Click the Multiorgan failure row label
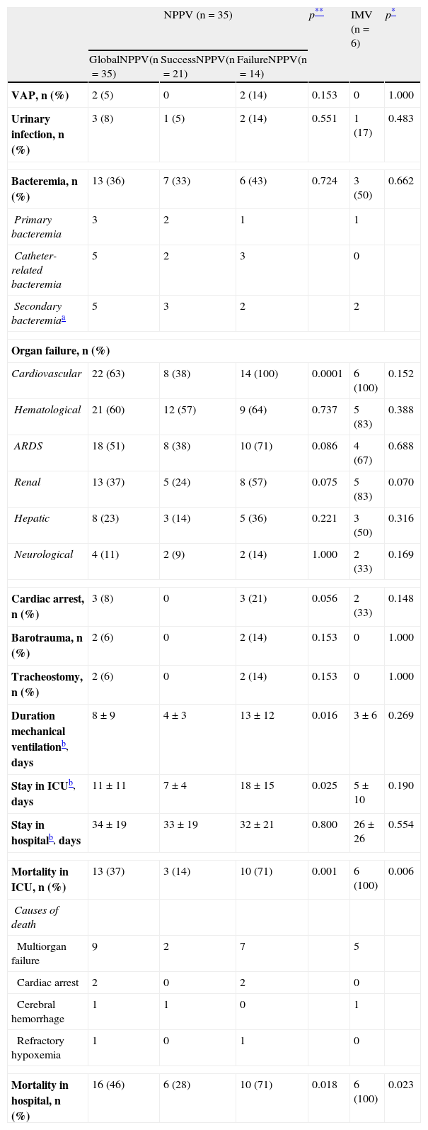 42,953
